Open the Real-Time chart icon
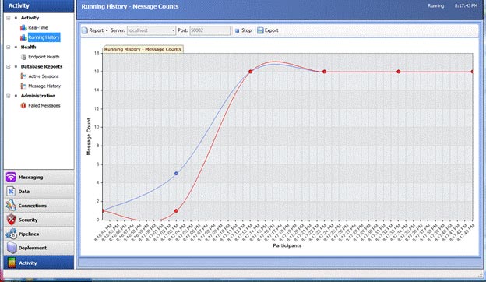This screenshot has height=282, width=486. point(23,27)
